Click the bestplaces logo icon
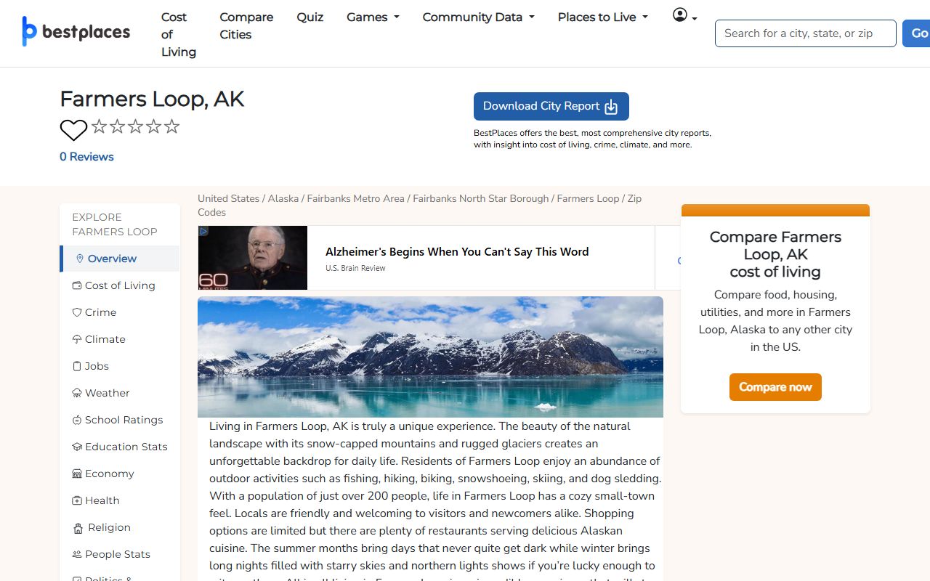930x581 pixels. pos(29,31)
